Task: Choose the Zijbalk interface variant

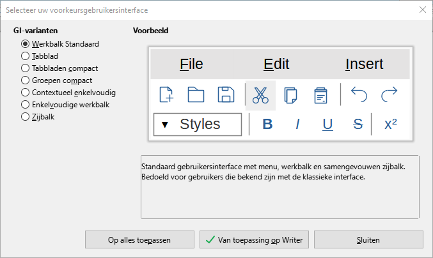Action: coord(26,117)
